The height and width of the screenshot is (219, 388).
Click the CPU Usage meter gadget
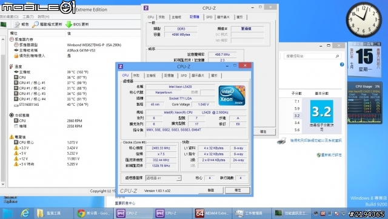[x=364, y=103]
